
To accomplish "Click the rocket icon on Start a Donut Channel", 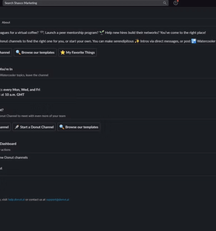I will click(17, 127).
